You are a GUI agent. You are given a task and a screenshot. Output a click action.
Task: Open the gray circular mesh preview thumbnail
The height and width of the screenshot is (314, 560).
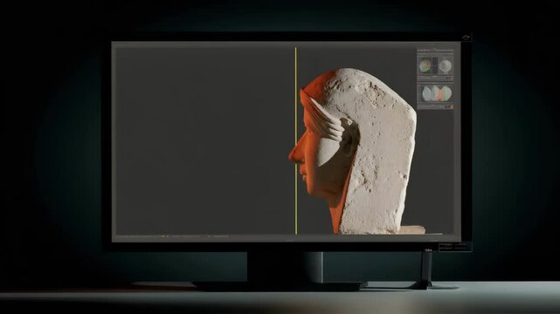(x=445, y=66)
